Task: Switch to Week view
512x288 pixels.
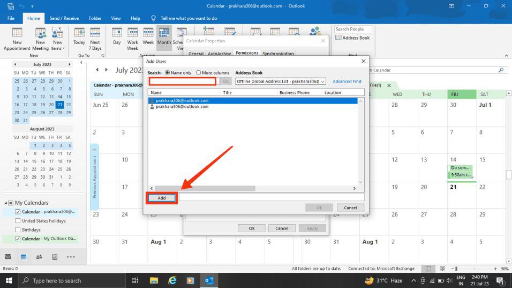Action: (148, 36)
